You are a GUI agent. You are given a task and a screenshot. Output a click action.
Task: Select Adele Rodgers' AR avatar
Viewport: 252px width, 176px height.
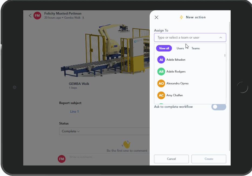pyautogui.click(x=161, y=71)
